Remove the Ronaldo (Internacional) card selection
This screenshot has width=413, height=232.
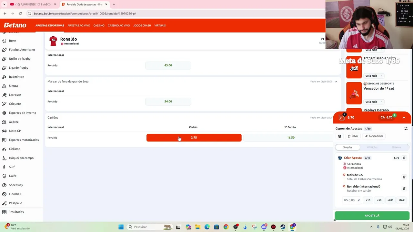tap(404, 188)
